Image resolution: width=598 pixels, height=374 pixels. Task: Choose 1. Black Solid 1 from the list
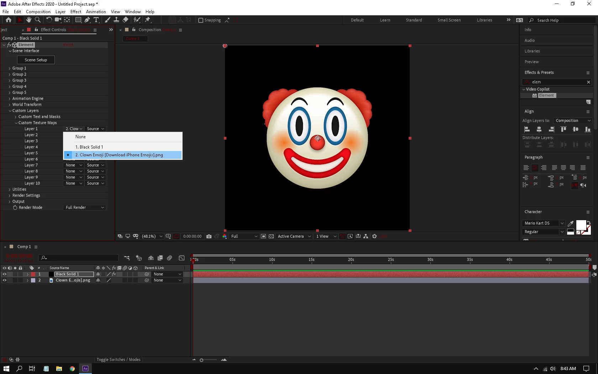pos(123,147)
